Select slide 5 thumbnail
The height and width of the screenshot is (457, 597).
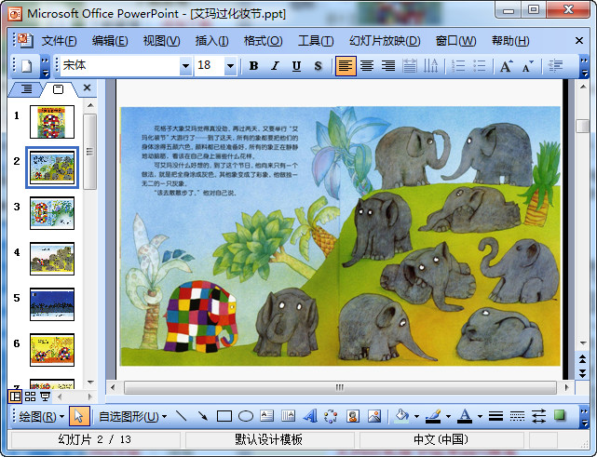[52, 304]
